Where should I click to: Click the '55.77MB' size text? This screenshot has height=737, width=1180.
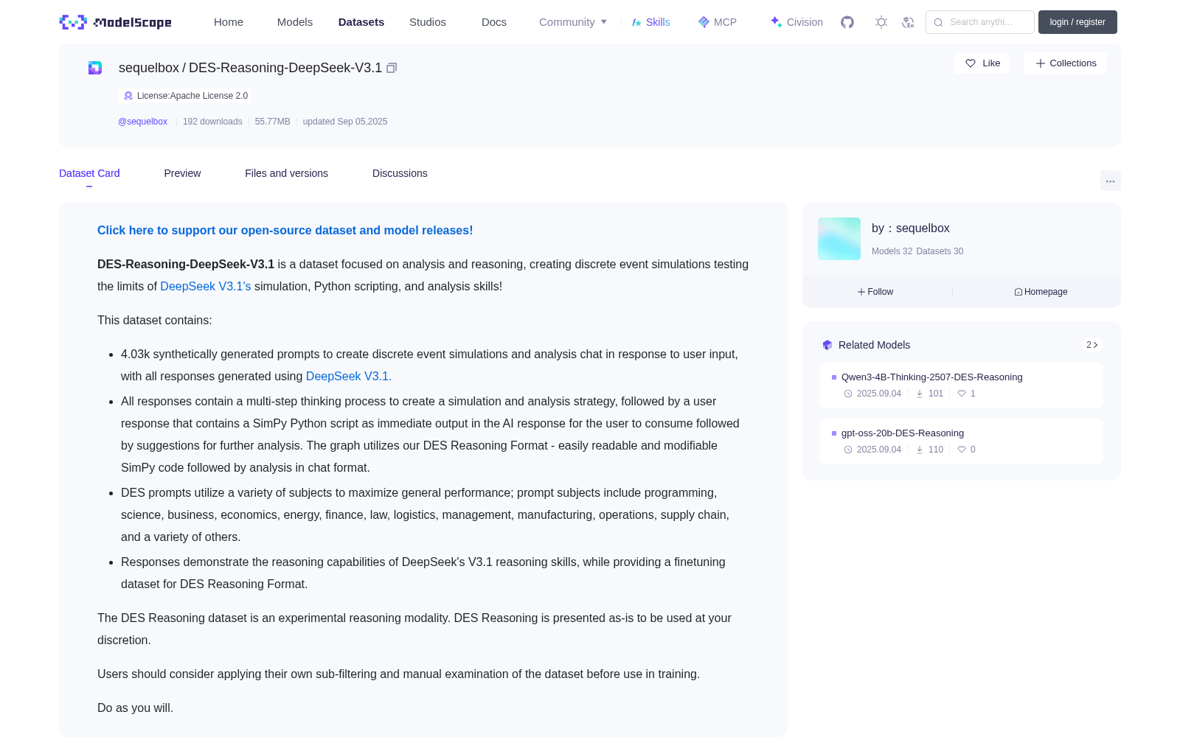point(273,122)
